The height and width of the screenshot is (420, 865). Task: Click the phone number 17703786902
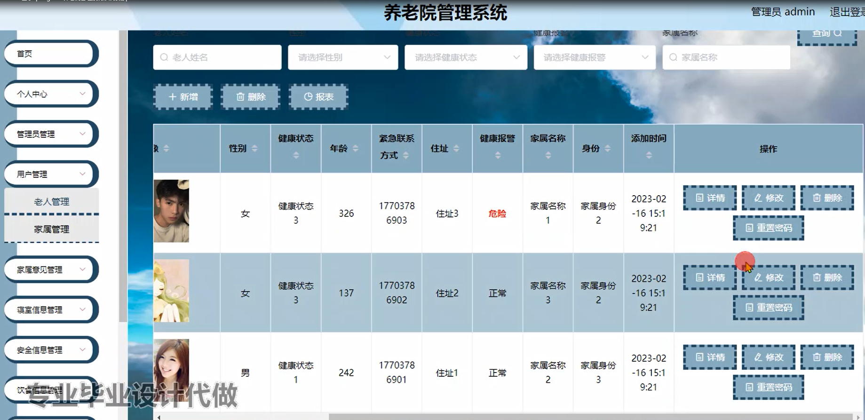pos(397,293)
